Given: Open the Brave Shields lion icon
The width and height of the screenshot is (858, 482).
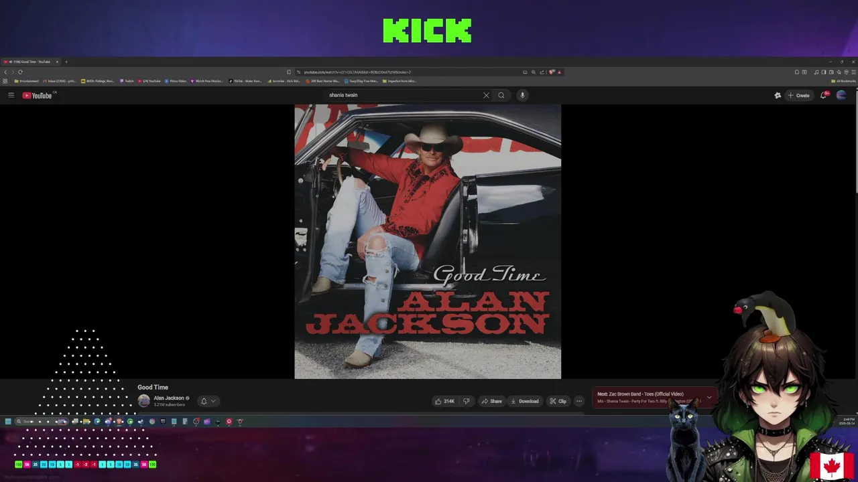Looking at the screenshot, I should pyautogui.click(x=551, y=72).
